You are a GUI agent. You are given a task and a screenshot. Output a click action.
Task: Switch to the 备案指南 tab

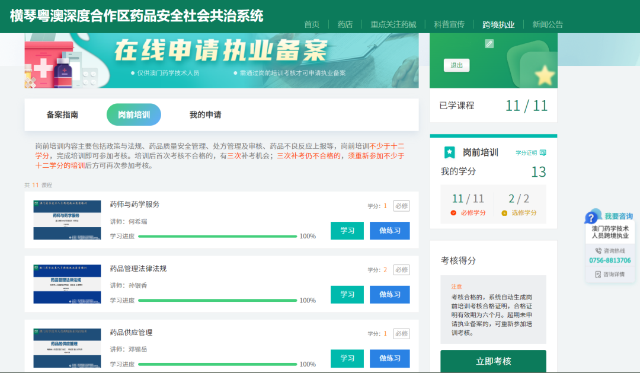[63, 114]
